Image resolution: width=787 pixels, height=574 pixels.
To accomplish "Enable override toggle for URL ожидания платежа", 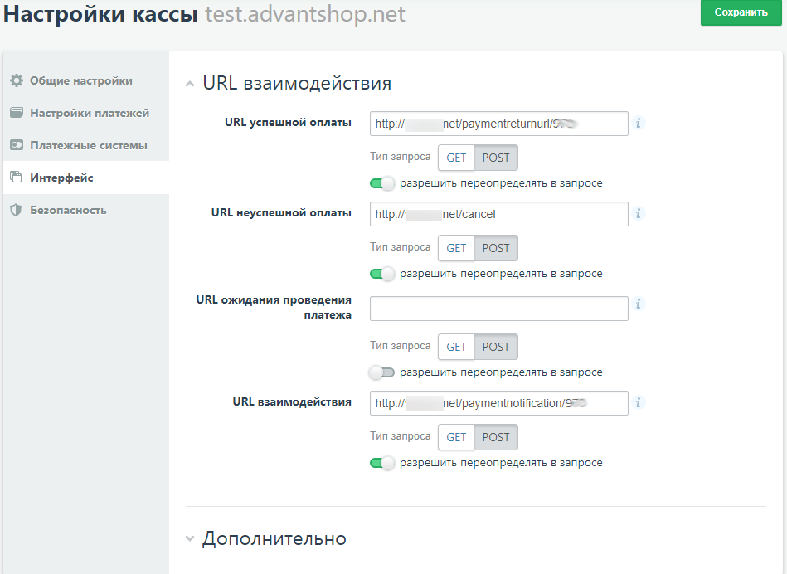I will 383,372.
